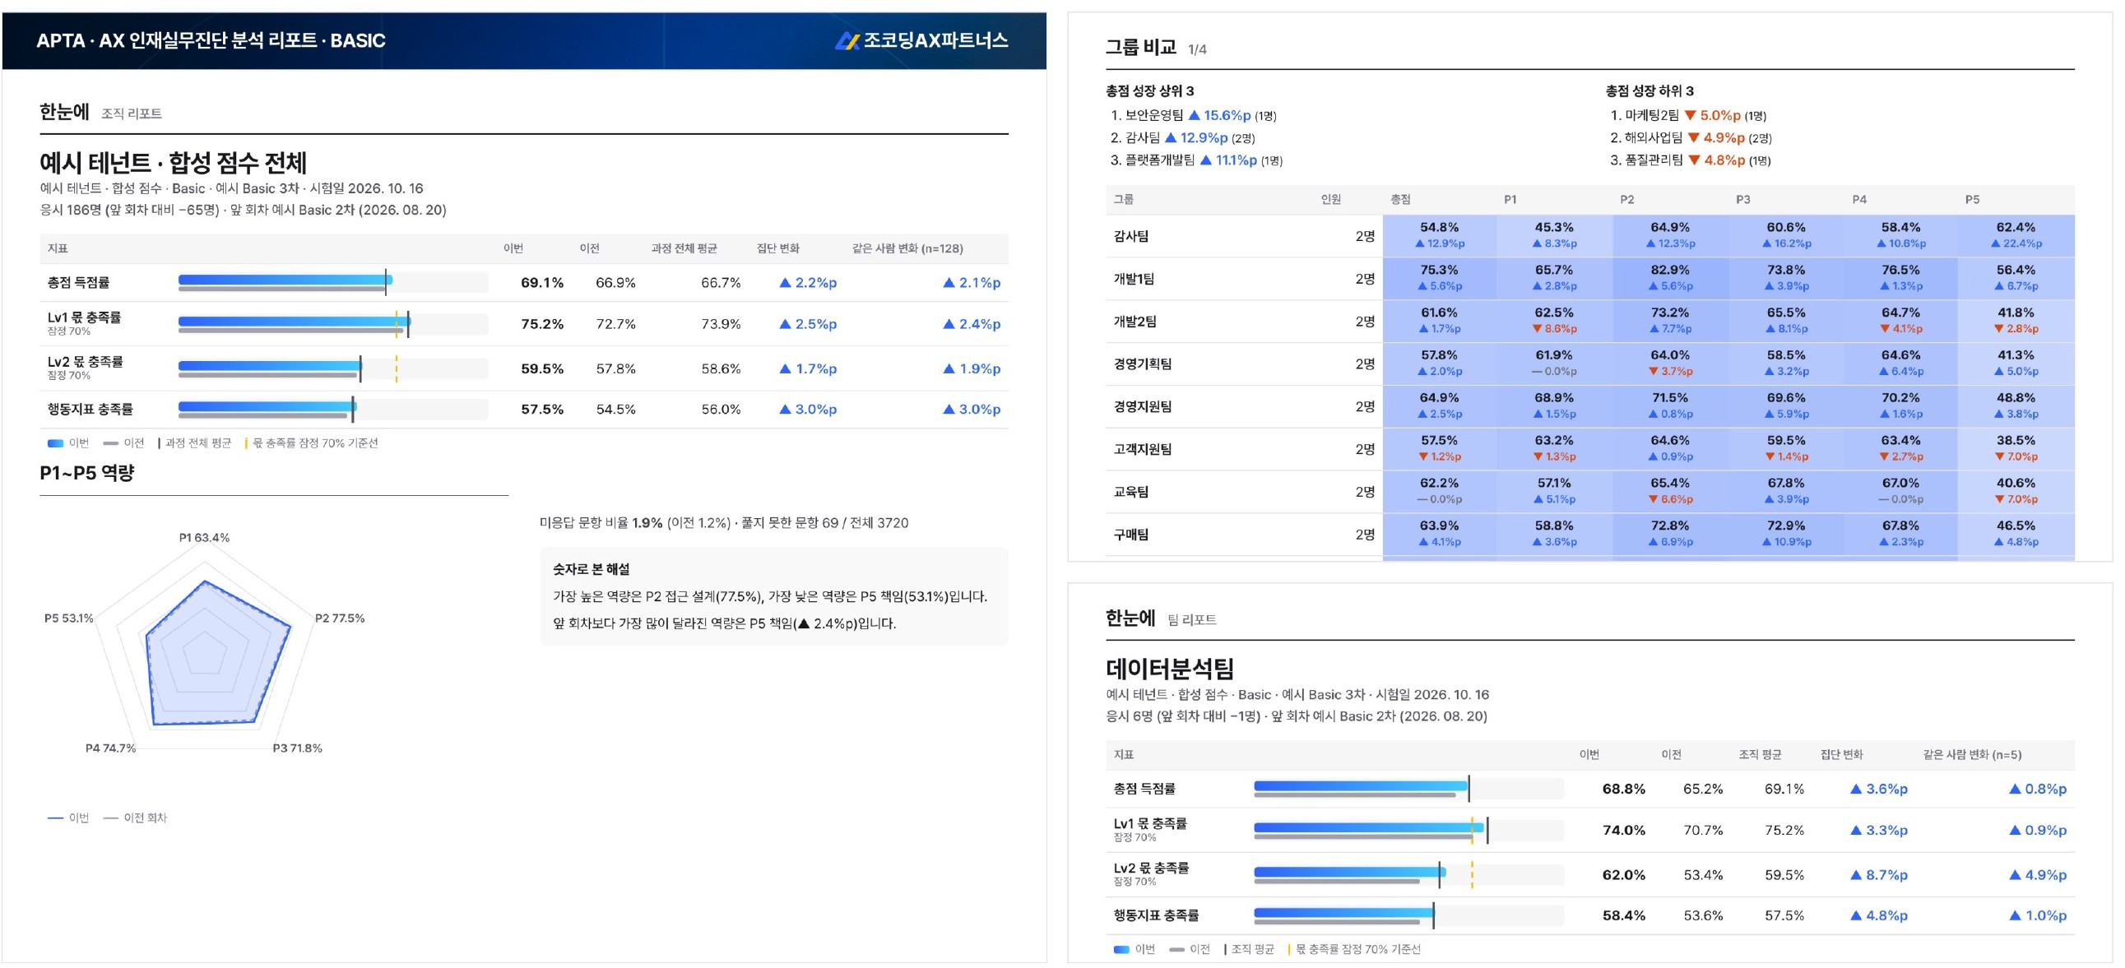Select the 'P1 63.4%' radar label

click(204, 538)
